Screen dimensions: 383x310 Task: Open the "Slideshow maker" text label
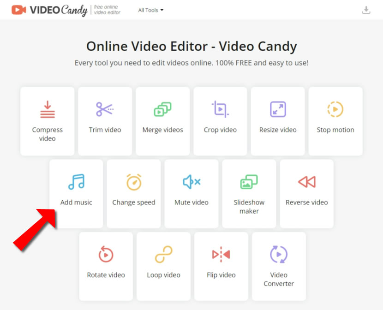pyautogui.click(x=249, y=207)
